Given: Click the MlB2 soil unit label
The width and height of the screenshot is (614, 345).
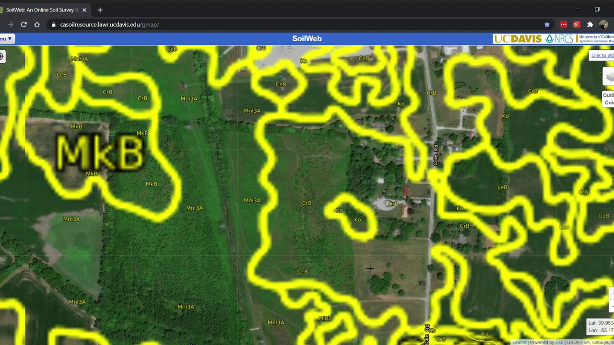Looking at the screenshot, I should [325, 319].
